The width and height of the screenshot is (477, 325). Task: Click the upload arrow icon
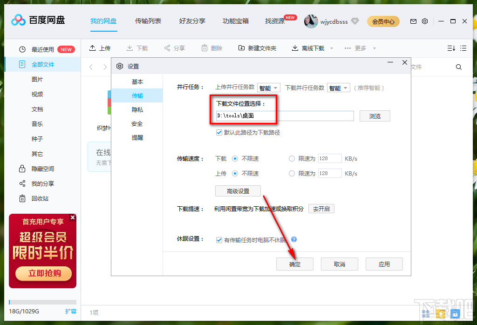coord(93,48)
